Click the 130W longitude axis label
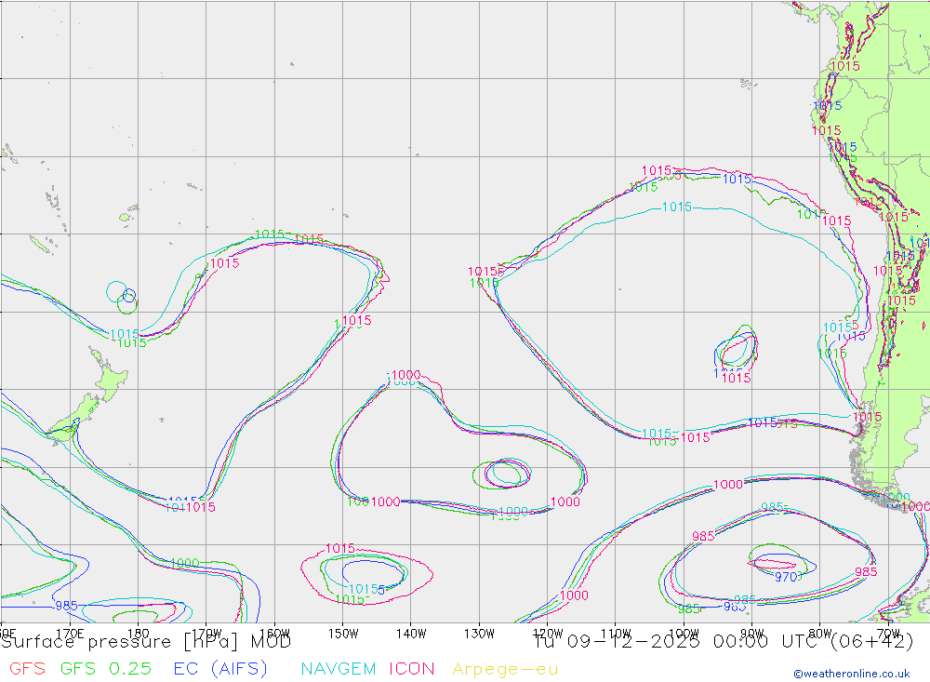 [479, 634]
